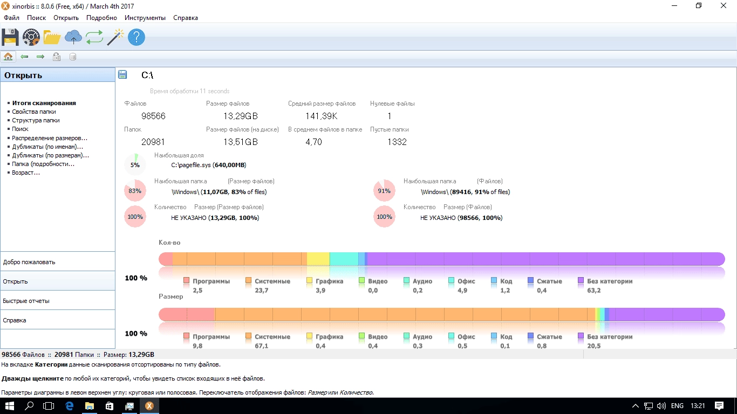Click the file count value 98566
This screenshot has height=414, width=737.
point(153,116)
